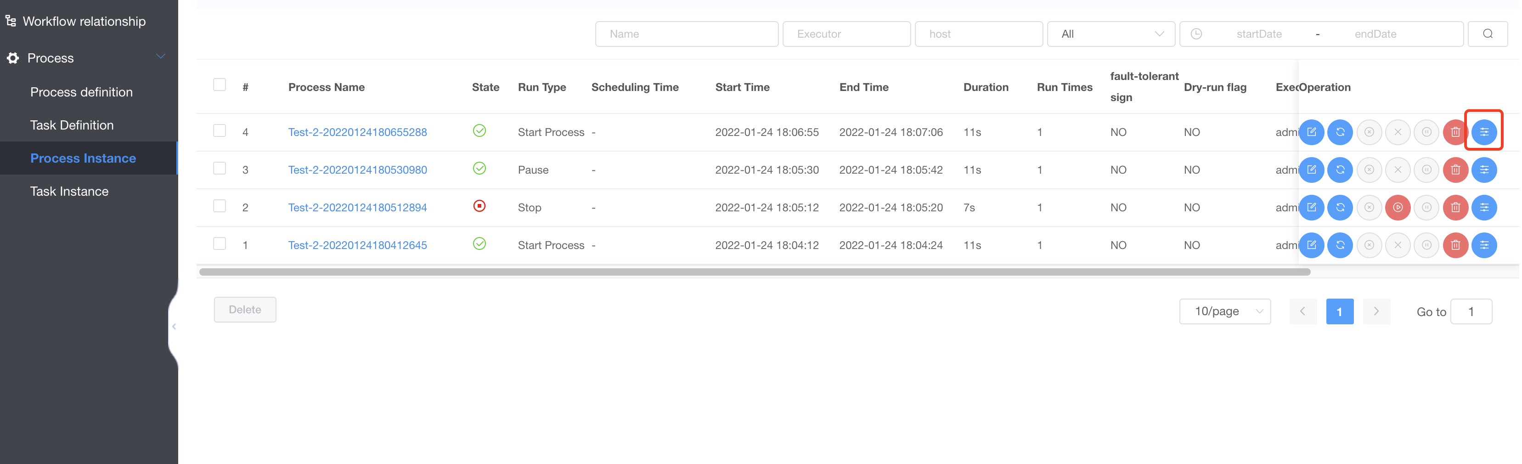
Task: Click the Delete button below the table
Action: pos(245,310)
